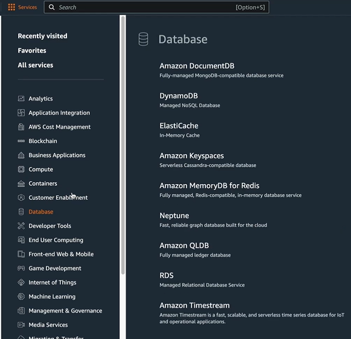Select Business Applications category
351x339 pixels.
tap(57, 155)
